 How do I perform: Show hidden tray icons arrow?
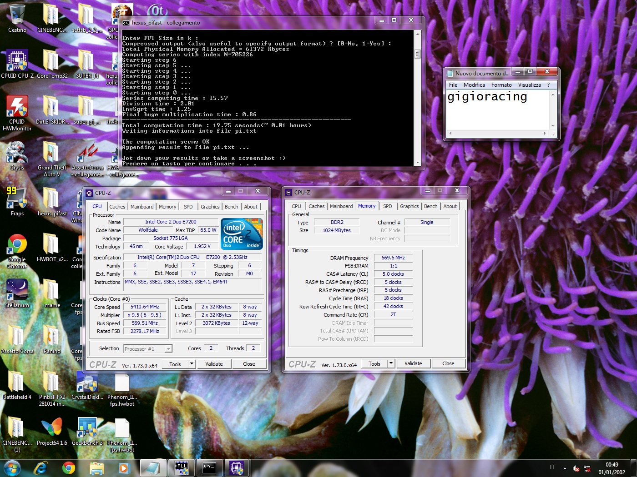(565, 468)
